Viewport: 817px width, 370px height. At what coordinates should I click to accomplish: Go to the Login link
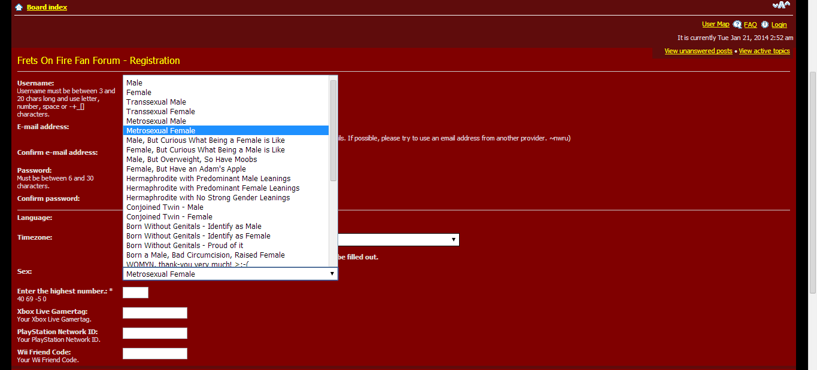(779, 25)
